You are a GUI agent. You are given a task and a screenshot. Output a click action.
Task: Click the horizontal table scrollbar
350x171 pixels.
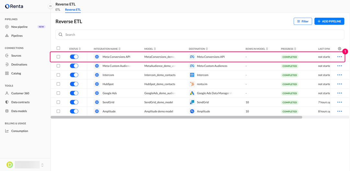(x=176, y=117)
